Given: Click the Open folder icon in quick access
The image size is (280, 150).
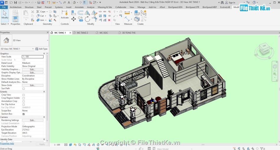Looking at the screenshot, I should point(11,2).
